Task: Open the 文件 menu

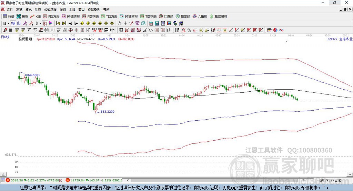Action: (10, 9)
